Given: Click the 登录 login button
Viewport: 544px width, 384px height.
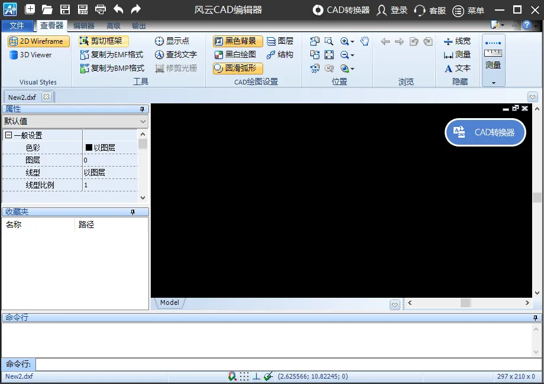Looking at the screenshot, I should (x=393, y=10).
